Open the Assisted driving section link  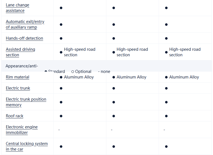point(20,52)
